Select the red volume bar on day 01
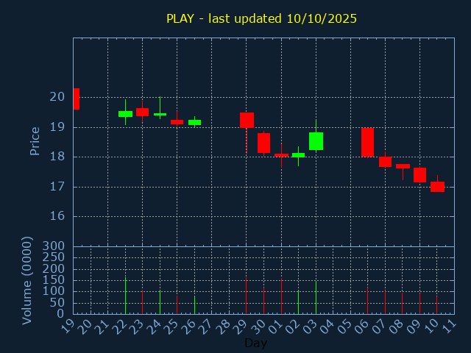 pos(281,296)
